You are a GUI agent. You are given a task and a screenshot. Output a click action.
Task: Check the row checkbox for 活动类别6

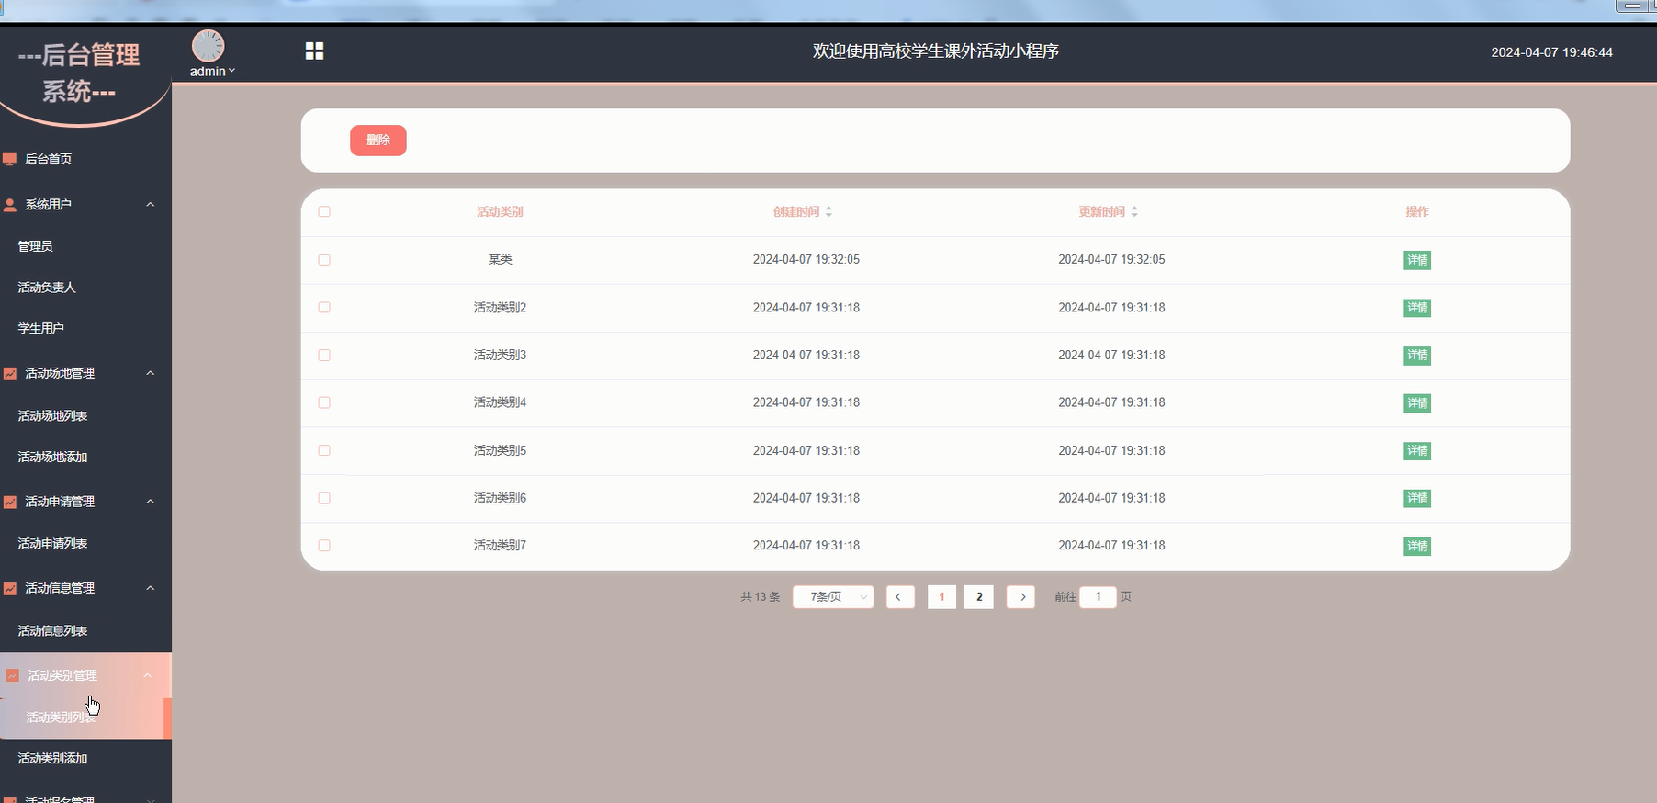point(324,499)
